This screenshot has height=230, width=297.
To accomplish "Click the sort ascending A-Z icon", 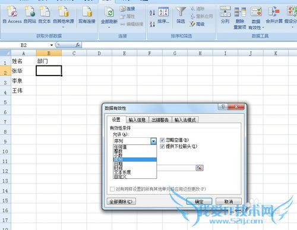I will tap(152, 13).
